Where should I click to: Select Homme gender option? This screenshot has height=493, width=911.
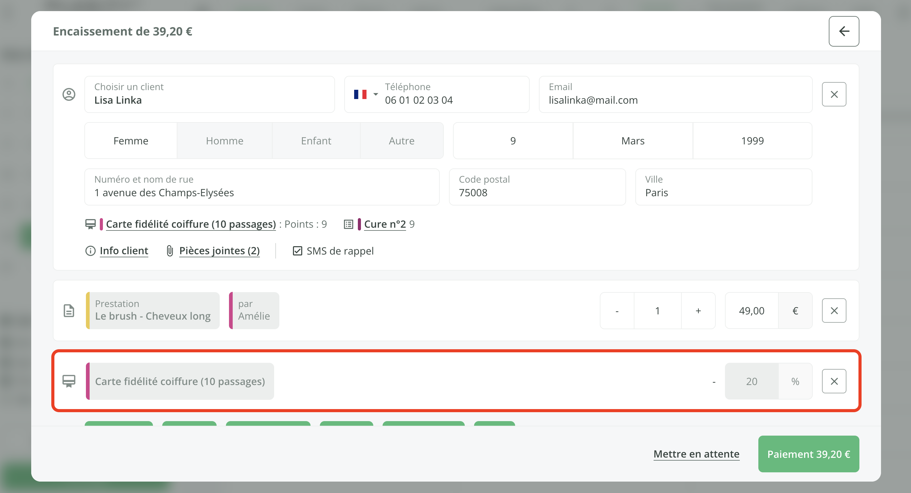pyautogui.click(x=224, y=141)
